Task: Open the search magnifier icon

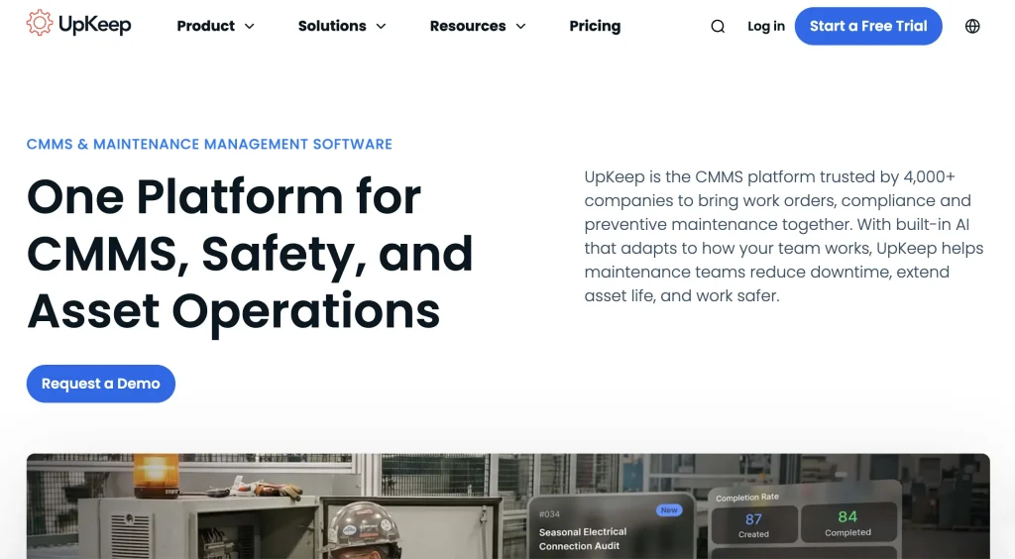Action: click(718, 27)
